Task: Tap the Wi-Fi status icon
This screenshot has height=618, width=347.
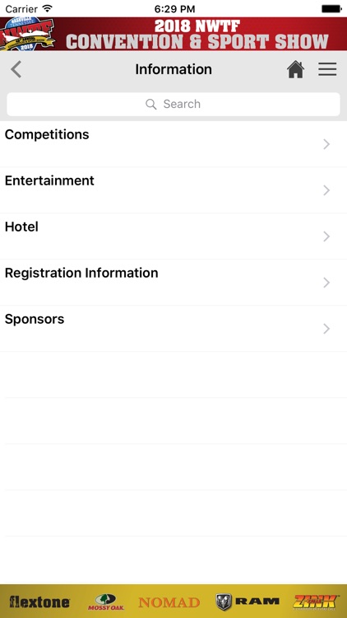Action: 48,8
